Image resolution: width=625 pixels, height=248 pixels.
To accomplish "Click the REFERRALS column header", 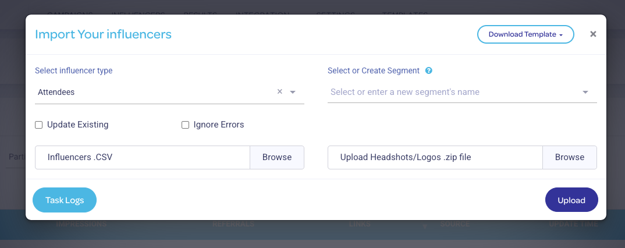I will coord(233,224).
